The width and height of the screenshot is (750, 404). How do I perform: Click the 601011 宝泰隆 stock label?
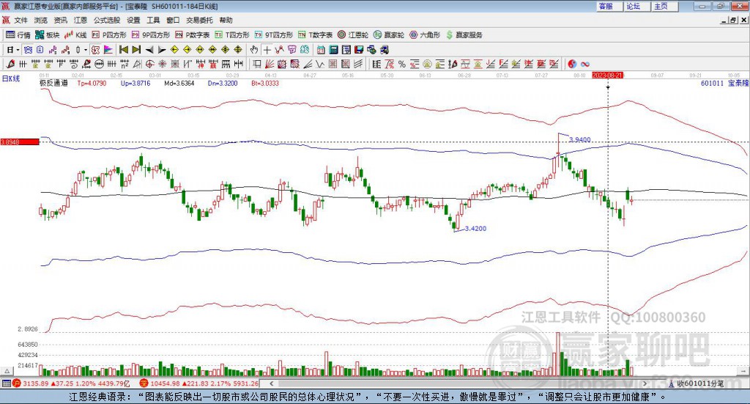[x=724, y=84]
